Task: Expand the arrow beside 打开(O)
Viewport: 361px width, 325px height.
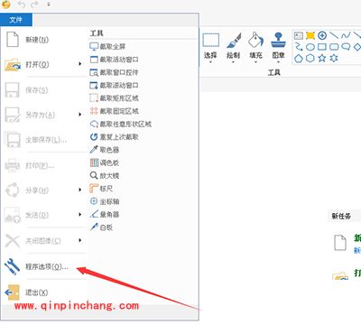Action: point(80,64)
